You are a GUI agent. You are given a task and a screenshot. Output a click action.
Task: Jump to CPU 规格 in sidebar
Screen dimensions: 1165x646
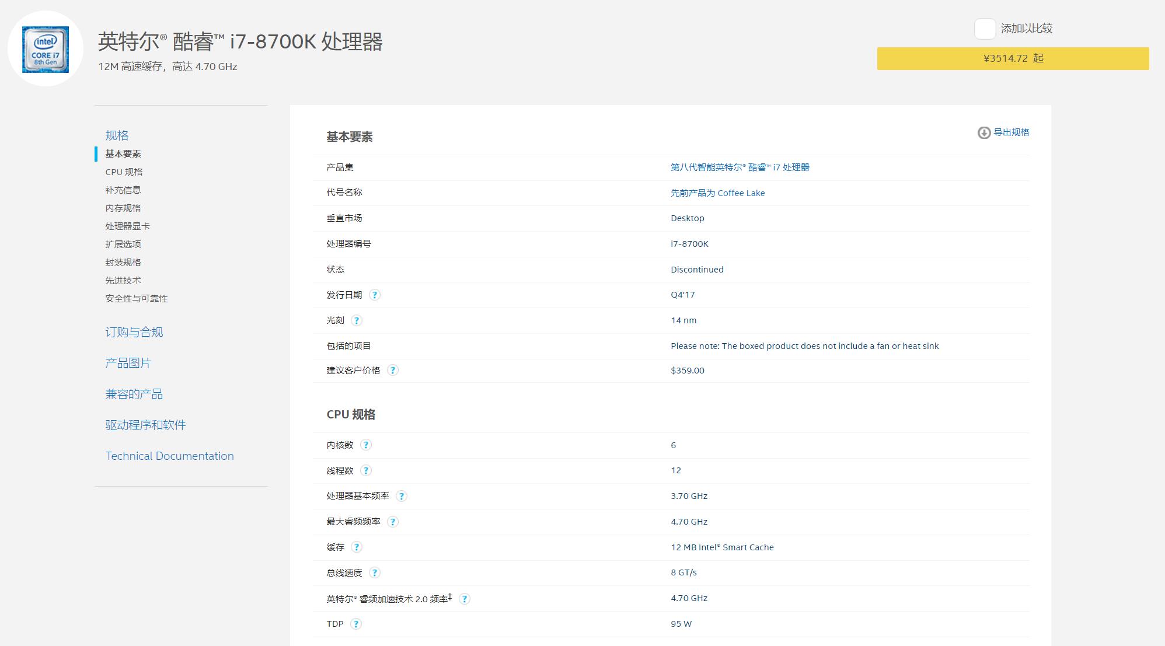[124, 172]
